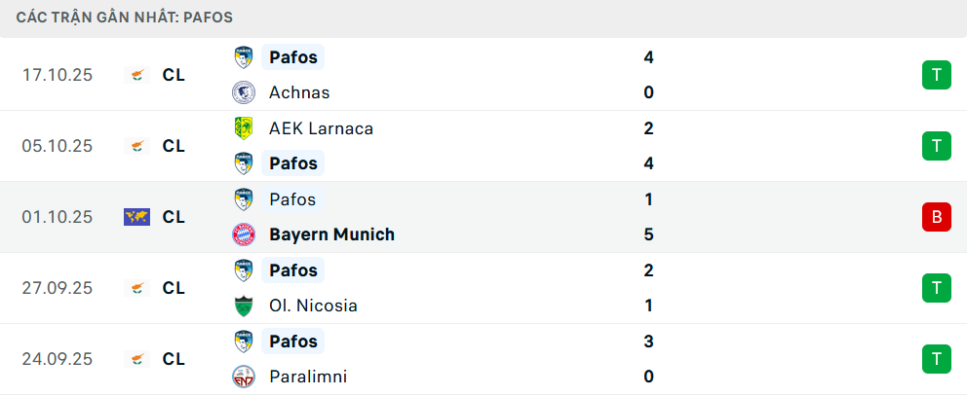Select the Paralimni team name
This screenshot has height=396, width=967.
pyautogui.click(x=307, y=377)
